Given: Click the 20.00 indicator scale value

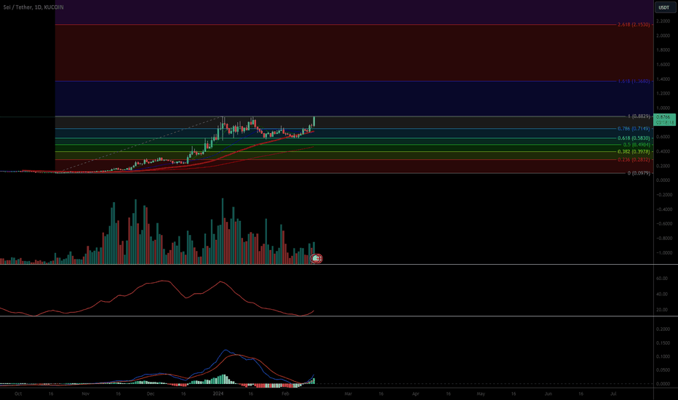Looking at the screenshot, I should (662, 310).
